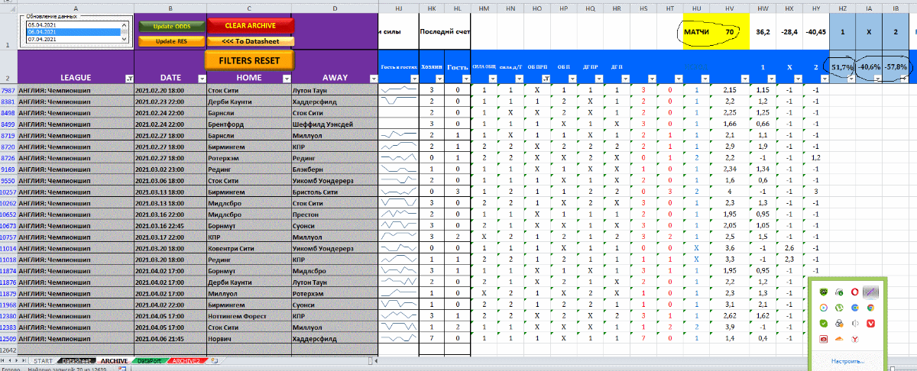Screen dimensions: 917x371
Task: Open the AWAY column filter dropdown
Action: pyautogui.click(x=372, y=78)
